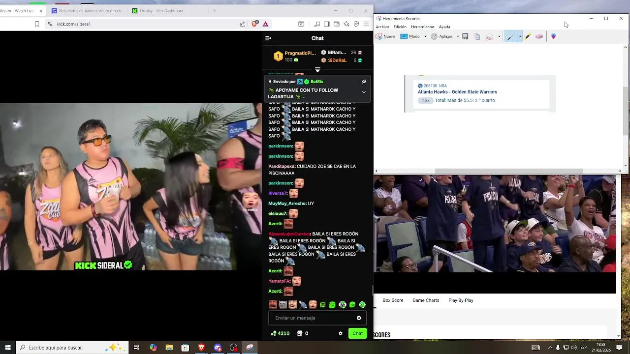Viewport: 630px width, 354px height.
Task: Open Windows Start menu
Action: click(x=7, y=348)
